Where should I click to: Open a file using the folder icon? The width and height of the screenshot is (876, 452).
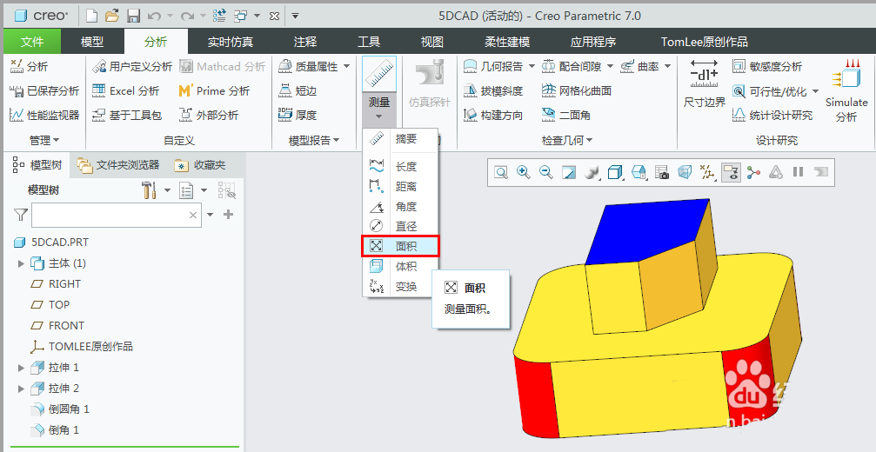point(111,16)
